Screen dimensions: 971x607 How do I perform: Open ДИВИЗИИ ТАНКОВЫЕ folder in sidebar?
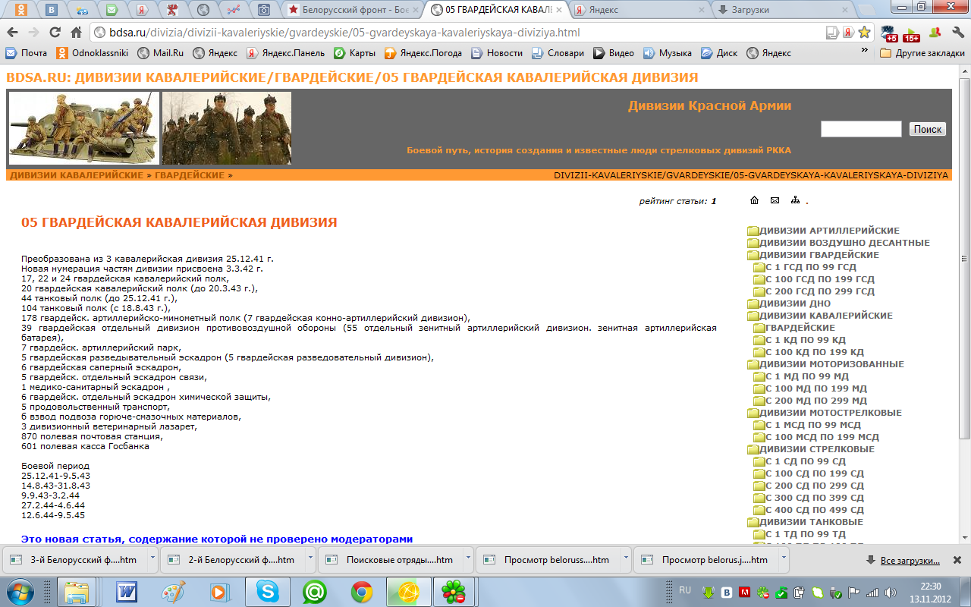click(x=811, y=522)
